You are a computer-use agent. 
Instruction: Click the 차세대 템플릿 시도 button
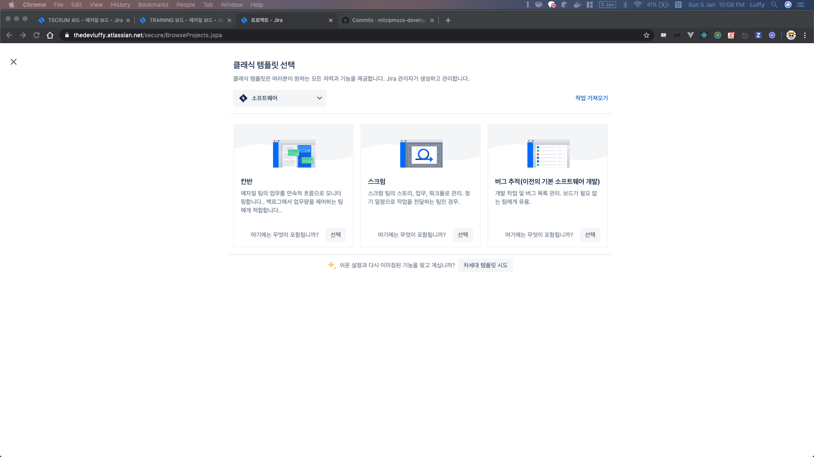click(485, 265)
